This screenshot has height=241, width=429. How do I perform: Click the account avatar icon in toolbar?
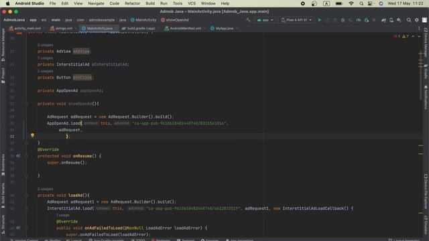point(424,20)
